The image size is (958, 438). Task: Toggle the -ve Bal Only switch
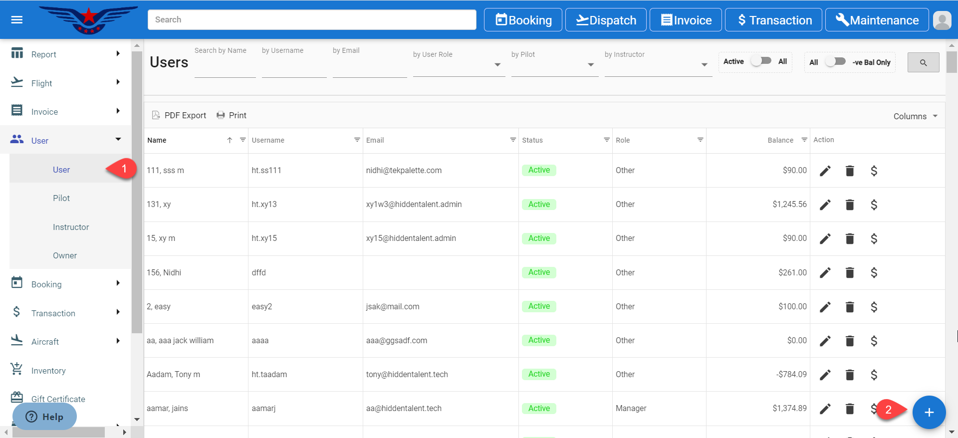tap(835, 62)
